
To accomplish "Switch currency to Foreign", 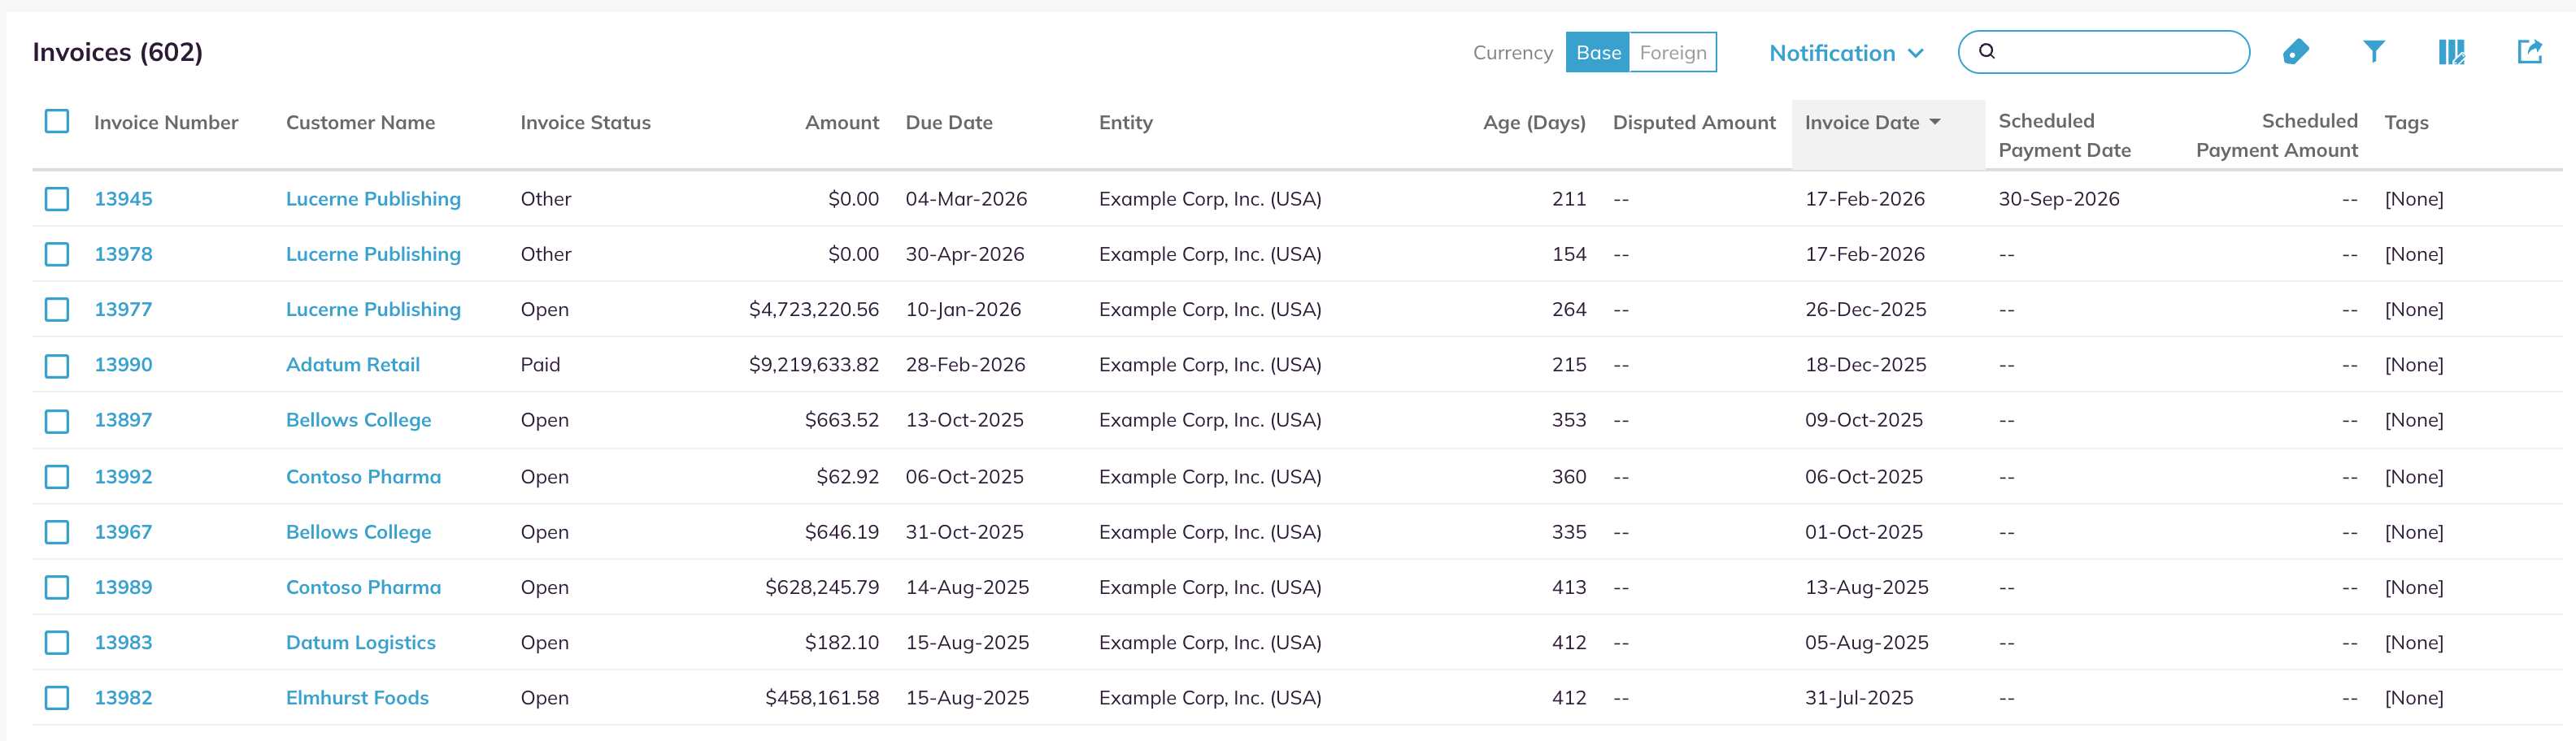I will coord(1673,53).
